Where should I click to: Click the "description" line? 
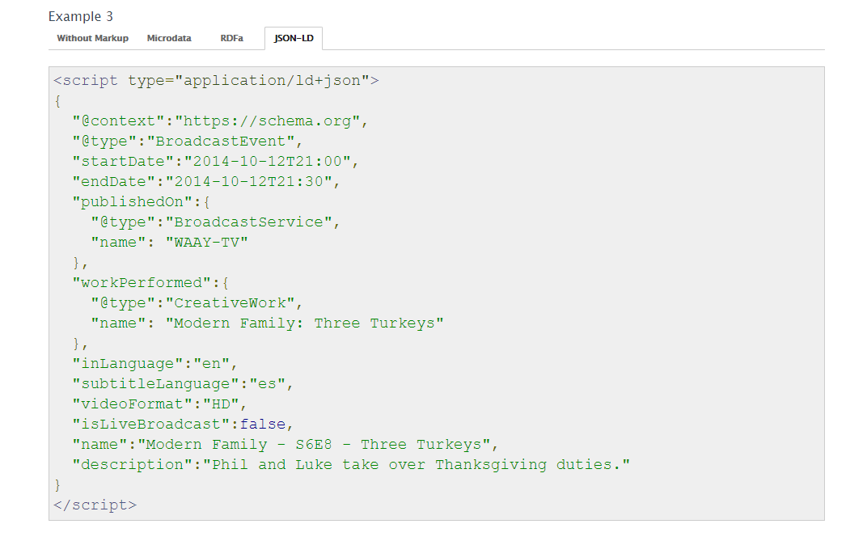coord(351,465)
